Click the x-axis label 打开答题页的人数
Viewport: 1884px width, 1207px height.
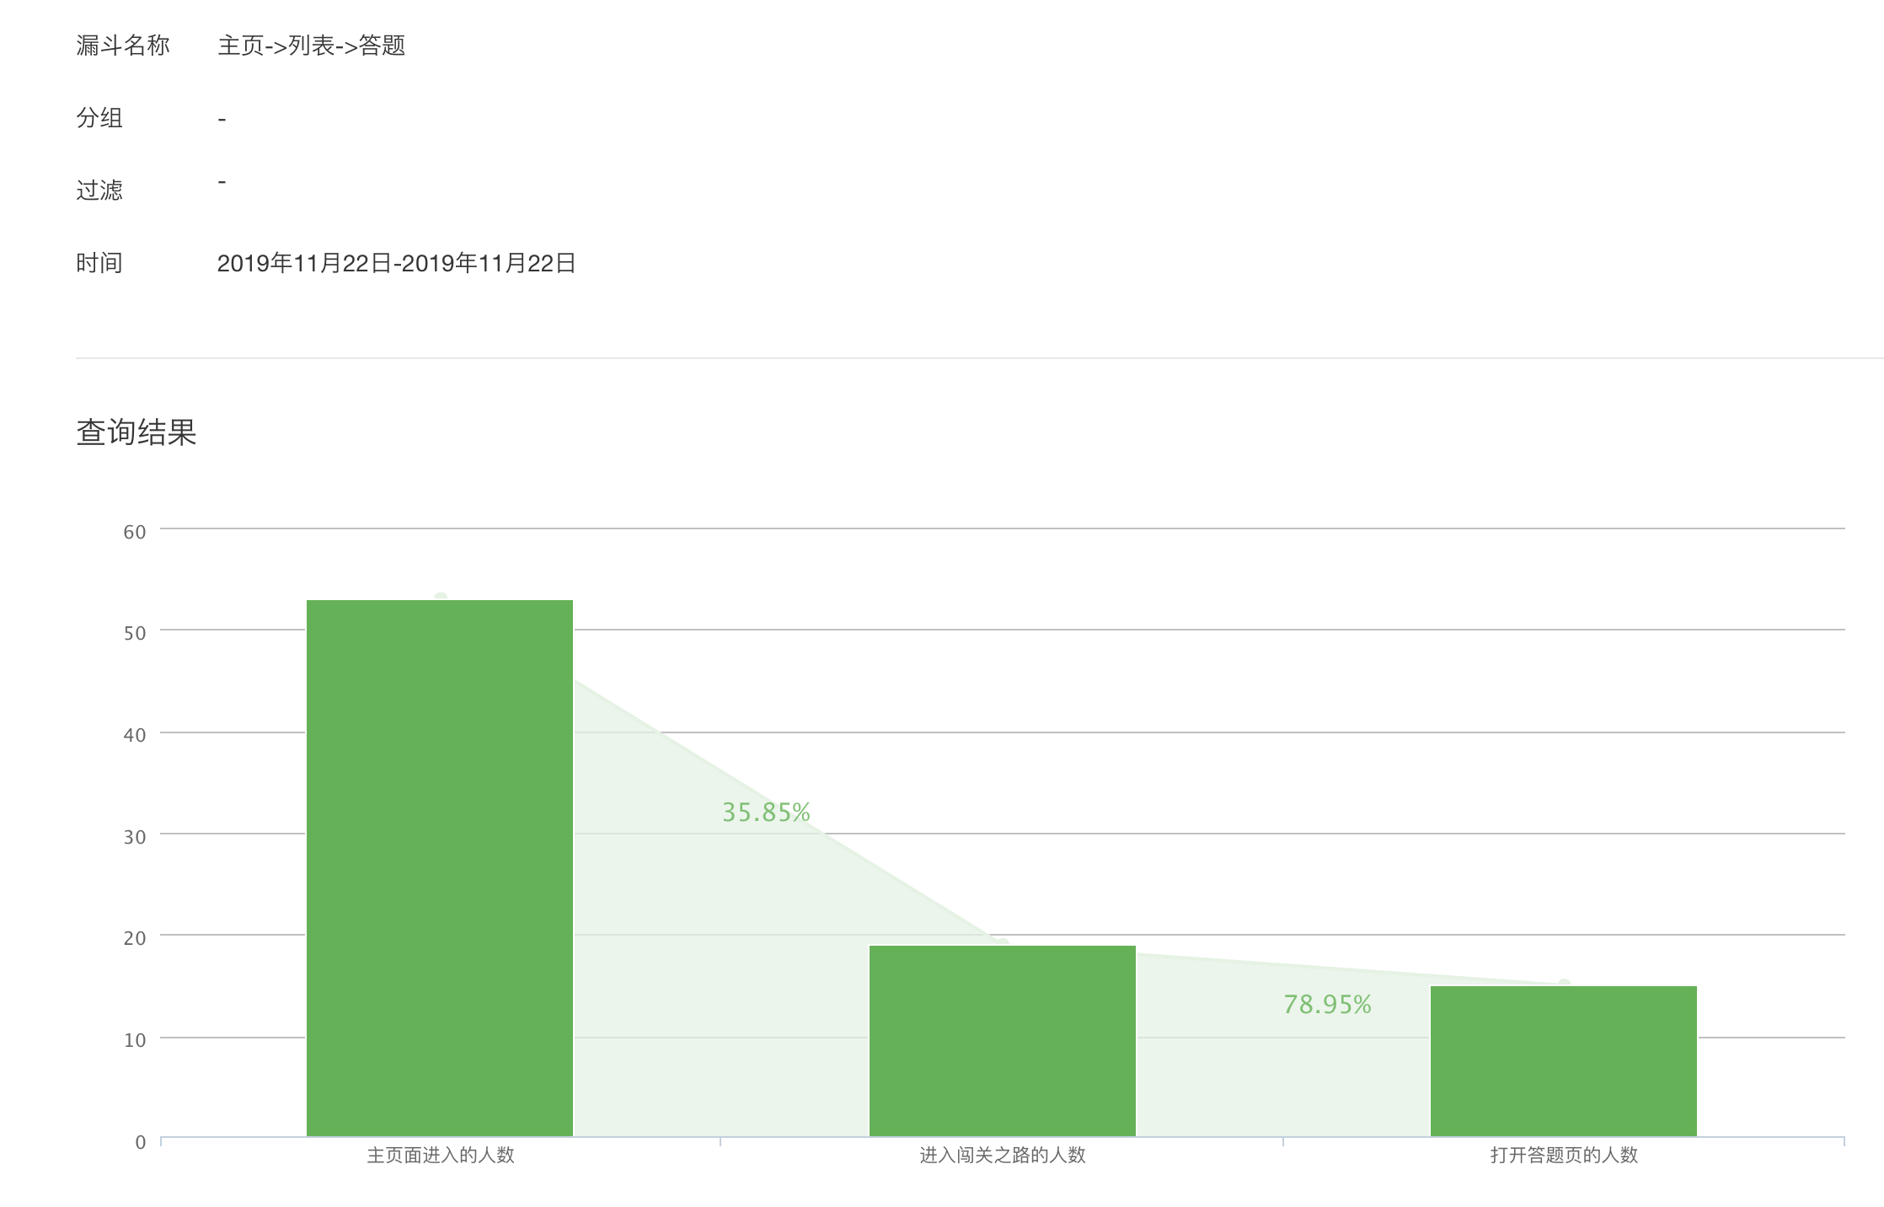pyautogui.click(x=1563, y=1155)
